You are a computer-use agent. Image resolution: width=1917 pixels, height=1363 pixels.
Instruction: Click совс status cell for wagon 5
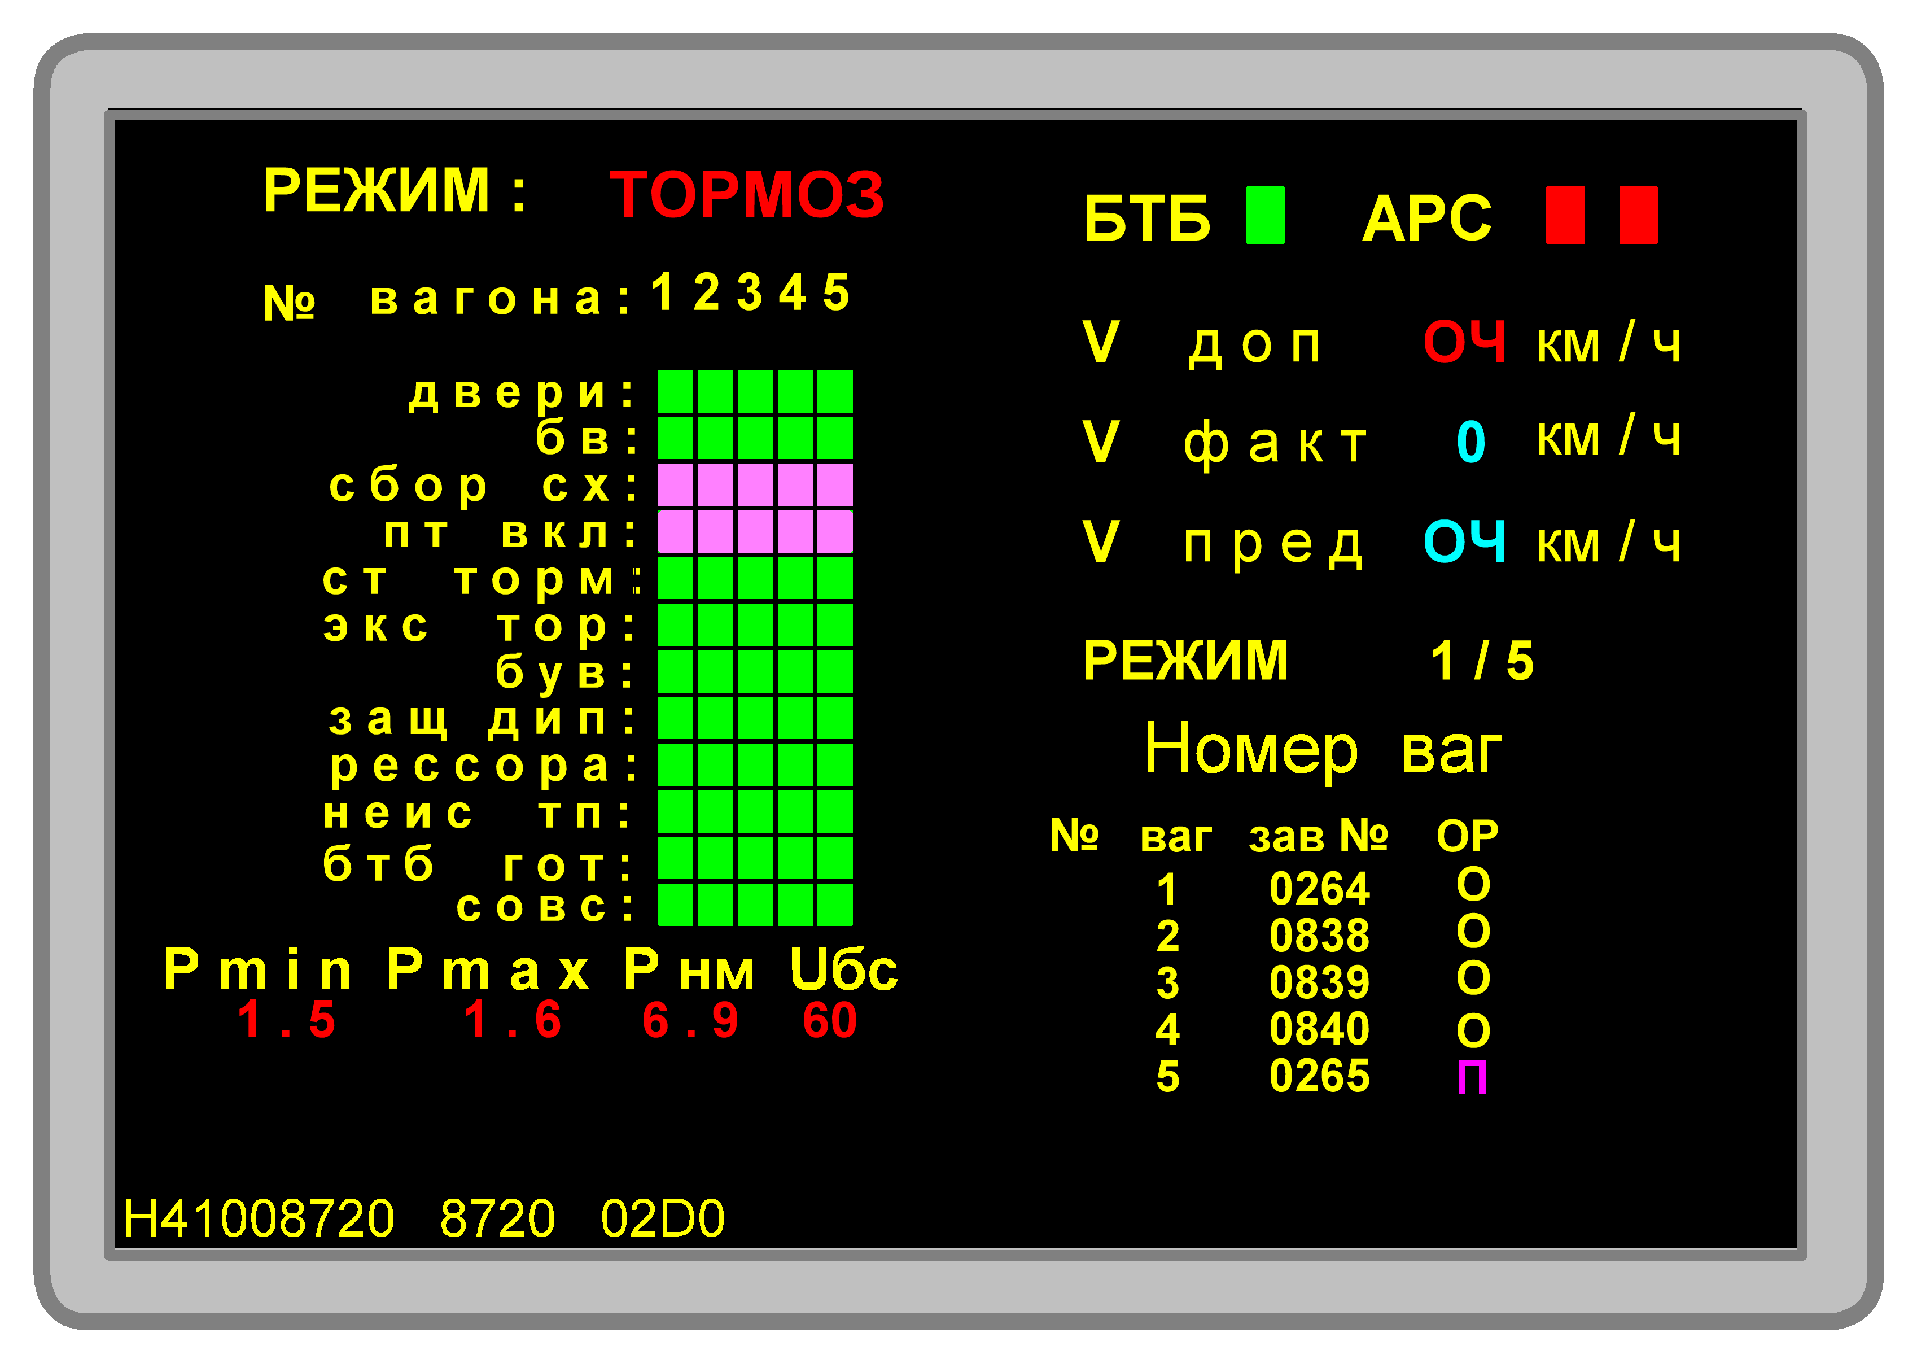[x=835, y=904]
